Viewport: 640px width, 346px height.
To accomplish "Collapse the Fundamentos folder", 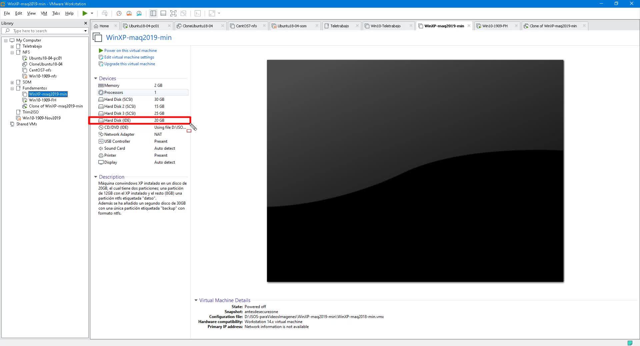I will pyautogui.click(x=12, y=88).
